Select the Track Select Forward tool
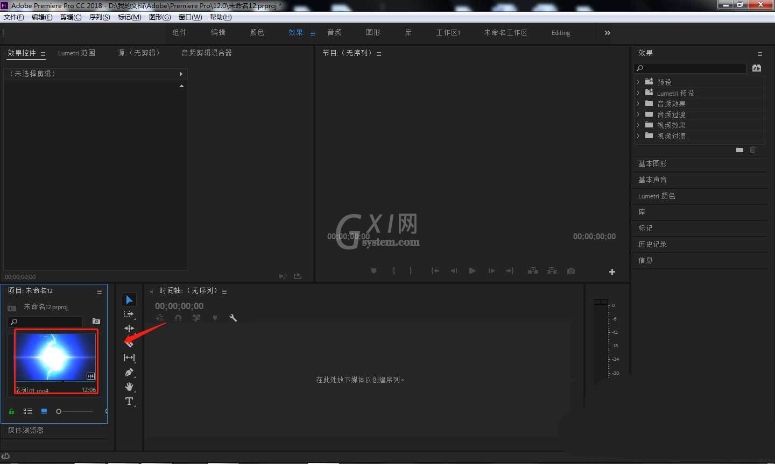Screen dimensions: 775x464 click(x=129, y=314)
